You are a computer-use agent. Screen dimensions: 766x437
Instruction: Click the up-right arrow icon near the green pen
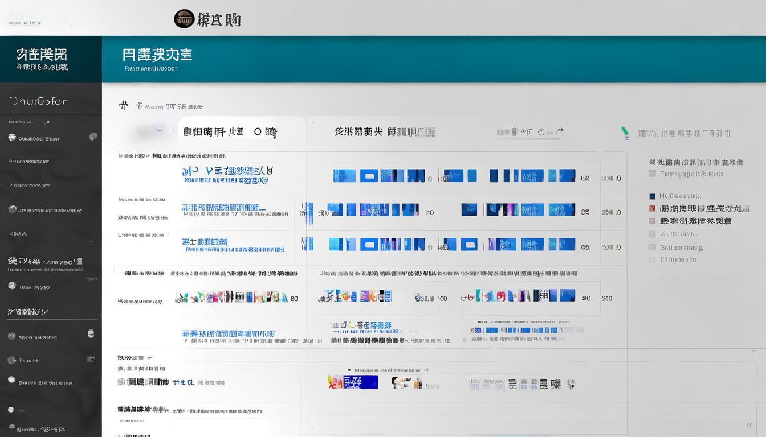[x=559, y=131]
